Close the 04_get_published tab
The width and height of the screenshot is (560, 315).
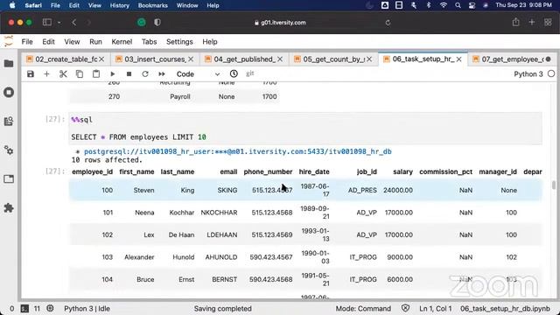click(280, 59)
